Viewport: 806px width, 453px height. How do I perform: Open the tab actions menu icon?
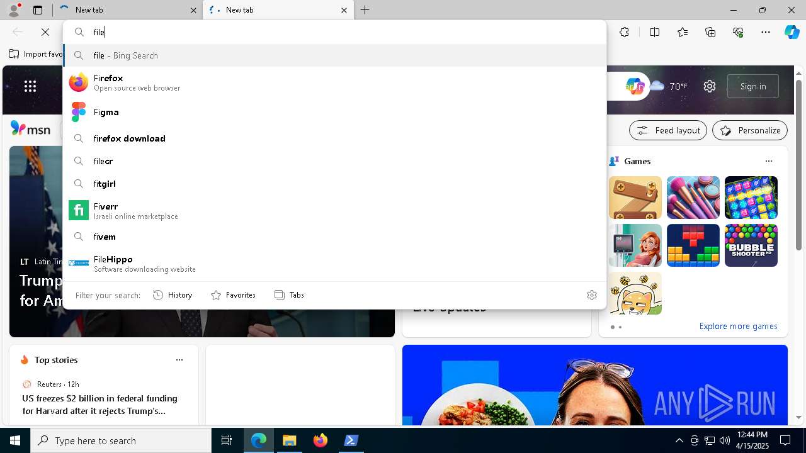[x=38, y=10]
